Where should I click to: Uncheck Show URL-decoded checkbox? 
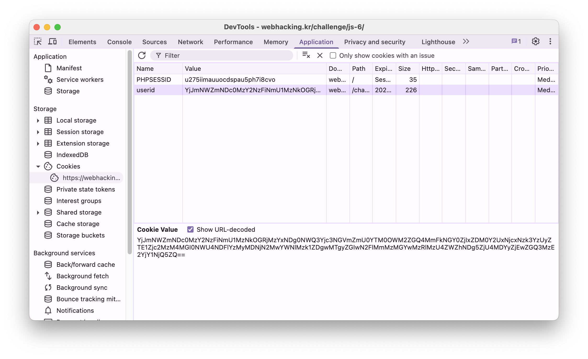click(190, 229)
